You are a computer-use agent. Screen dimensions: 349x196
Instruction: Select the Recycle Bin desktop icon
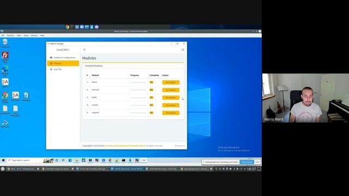click(x=5, y=43)
